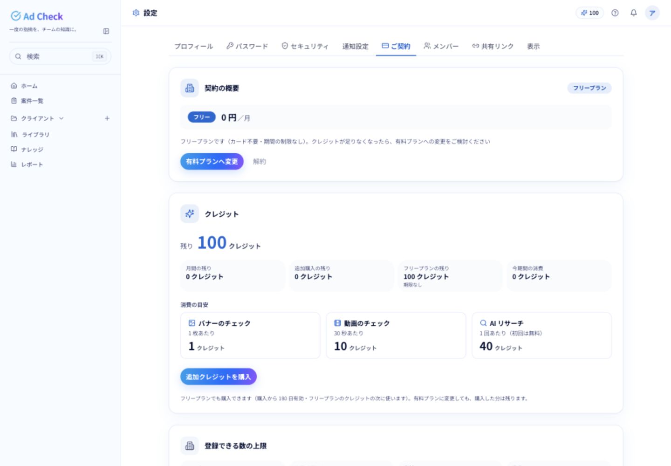Click the blue フリー pill label
This screenshot has width=671, height=466.
click(x=202, y=117)
